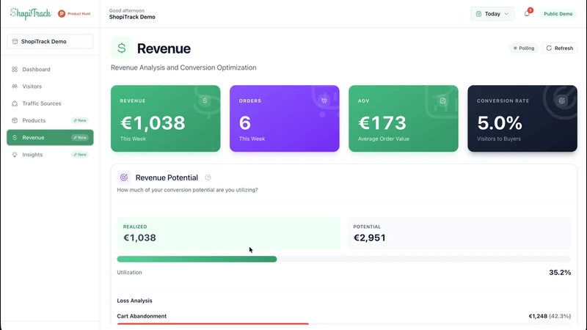Open Visitors page in sidebar
This screenshot has width=587, height=330.
[50, 87]
